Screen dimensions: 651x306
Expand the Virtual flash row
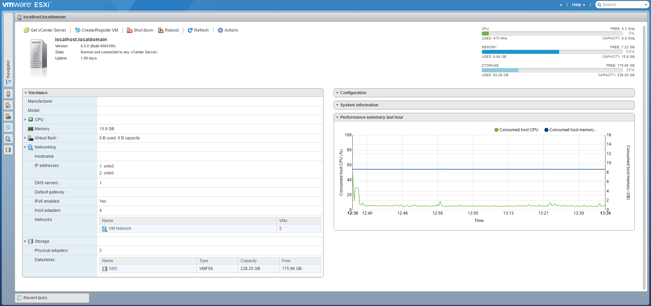[25, 138]
